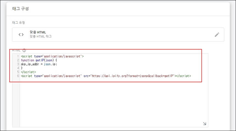The width and height of the screenshot is (236, 131).
Task: Click the 태그 유형 label
Action: point(18,23)
